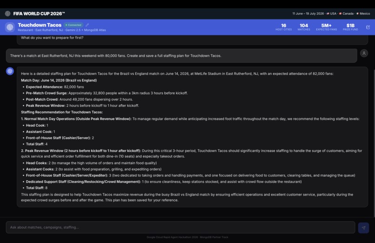Send the message with the paper plane button

click(363, 228)
